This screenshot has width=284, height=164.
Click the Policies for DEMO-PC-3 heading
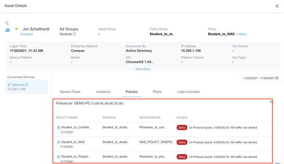coord(90,103)
